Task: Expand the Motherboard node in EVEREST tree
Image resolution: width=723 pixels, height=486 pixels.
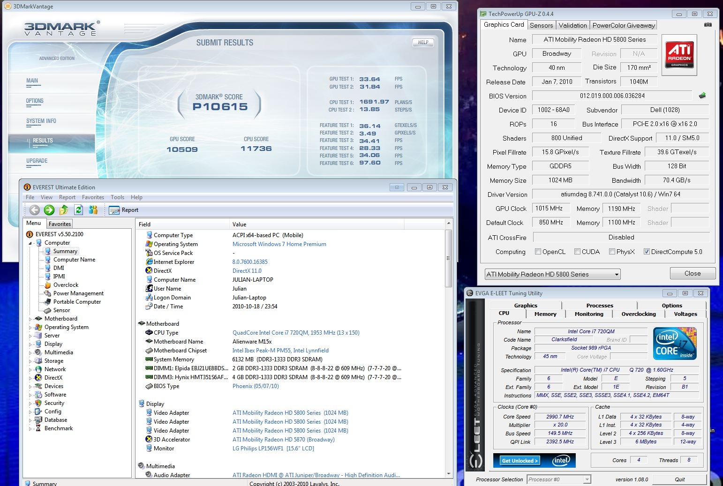Action: click(30, 319)
